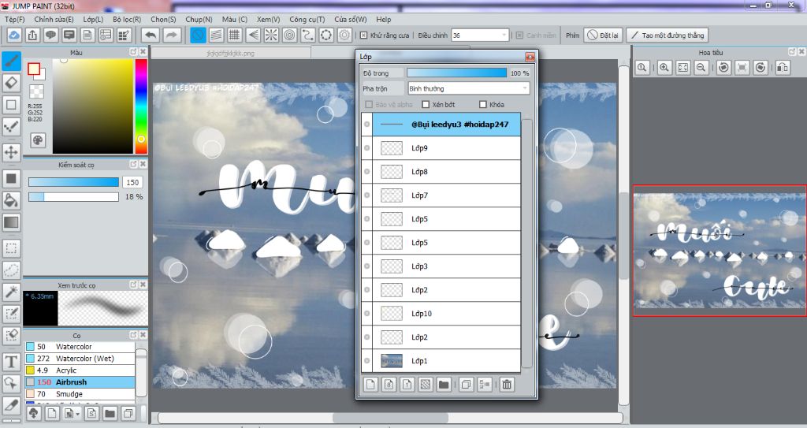
Task: Click the Undo arrow in the toolbar
Action: tap(151, 35)
